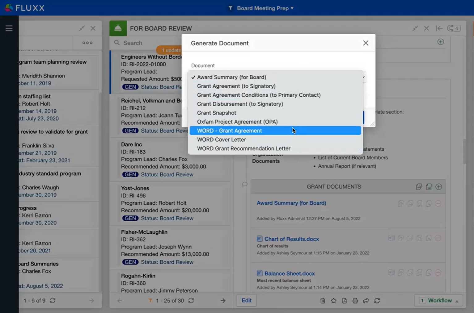The width and height of the screenshot is (474, 313).
Task: Click the star favorite icon in footer
Action: point(333,301)
